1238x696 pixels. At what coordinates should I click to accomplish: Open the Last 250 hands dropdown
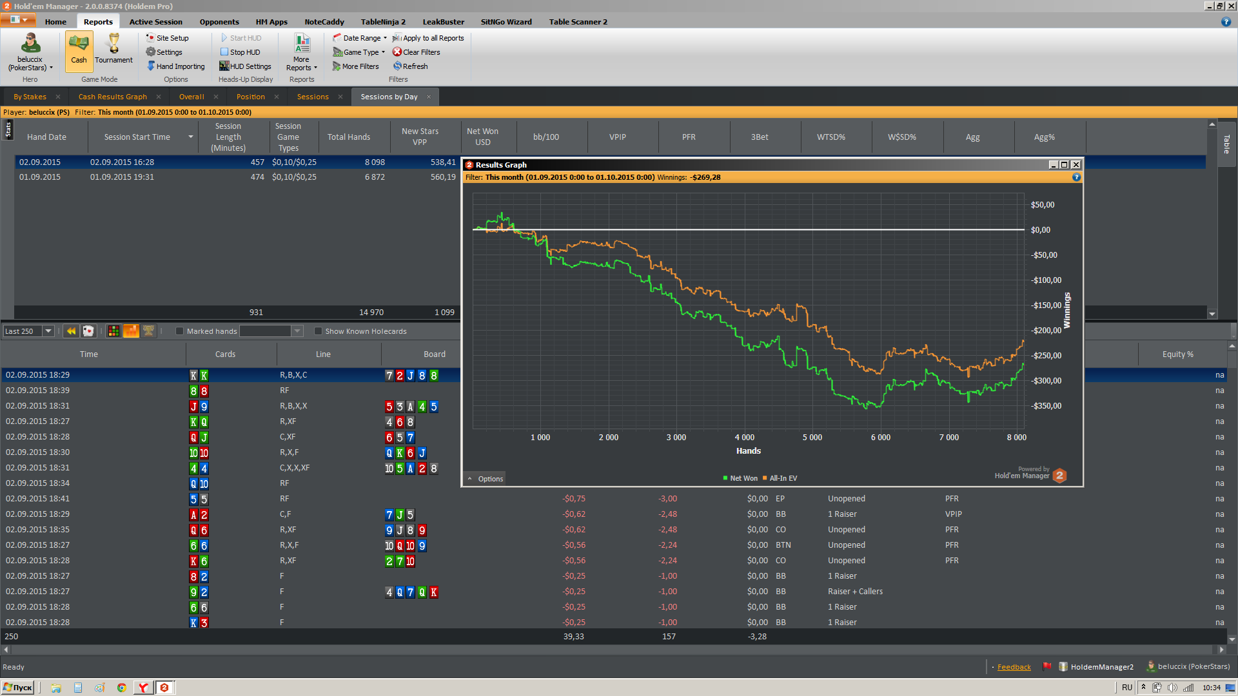(48, 331)
